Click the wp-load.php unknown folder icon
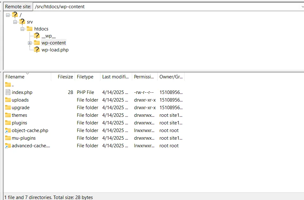 [x=37, y=50]
